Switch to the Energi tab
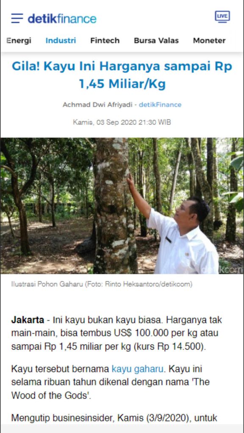This screenshot has width=244, height=433. tap(19, 41)
